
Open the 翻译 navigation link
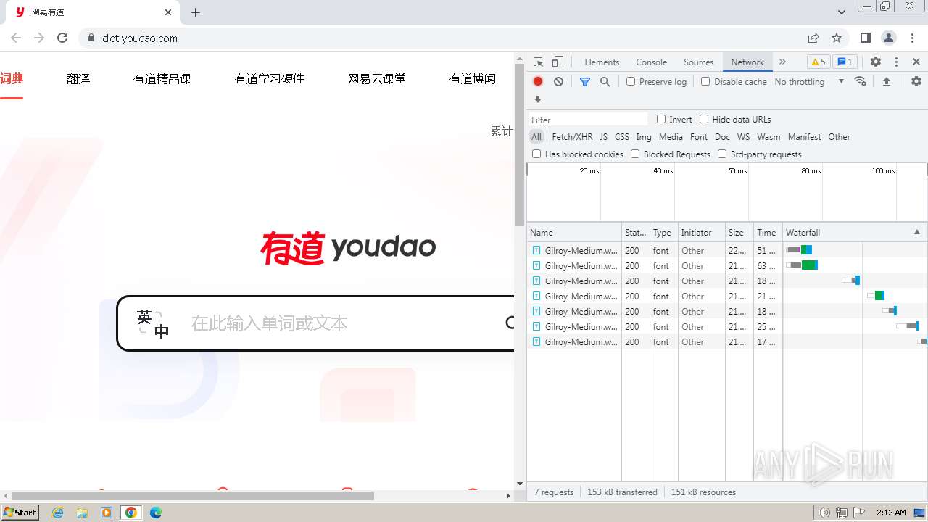click(78, 78)
